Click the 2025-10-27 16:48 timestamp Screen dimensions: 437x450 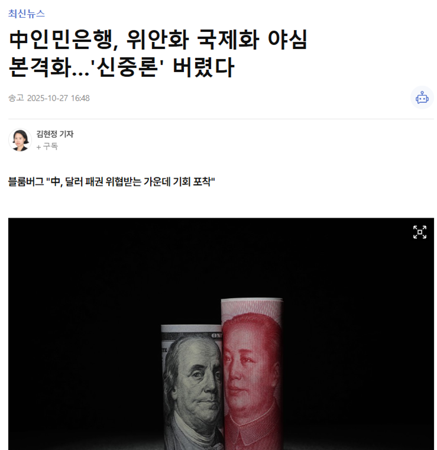pyautogui.click(x=59, y=98)
